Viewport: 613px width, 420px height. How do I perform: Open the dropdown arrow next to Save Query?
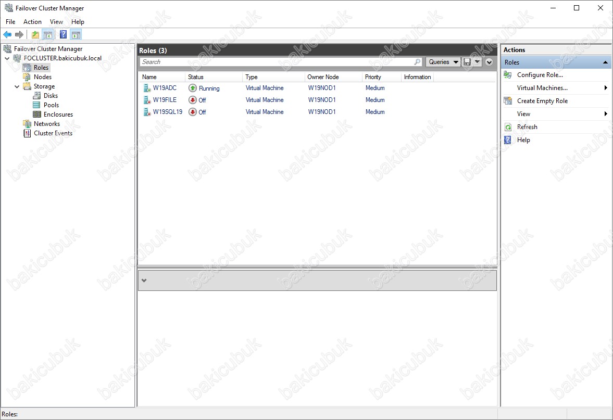coord(477,62)
